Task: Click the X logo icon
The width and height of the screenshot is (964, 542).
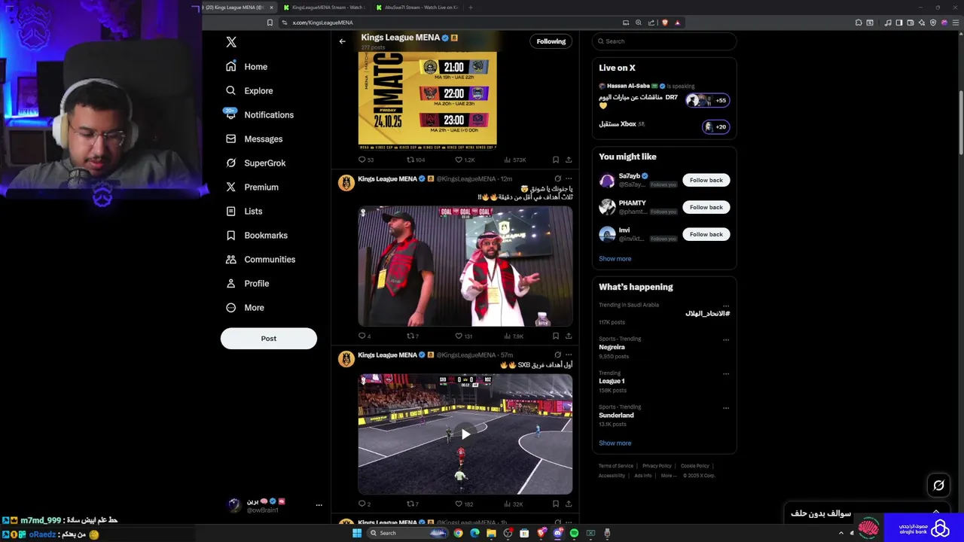Action: point(231,42)
